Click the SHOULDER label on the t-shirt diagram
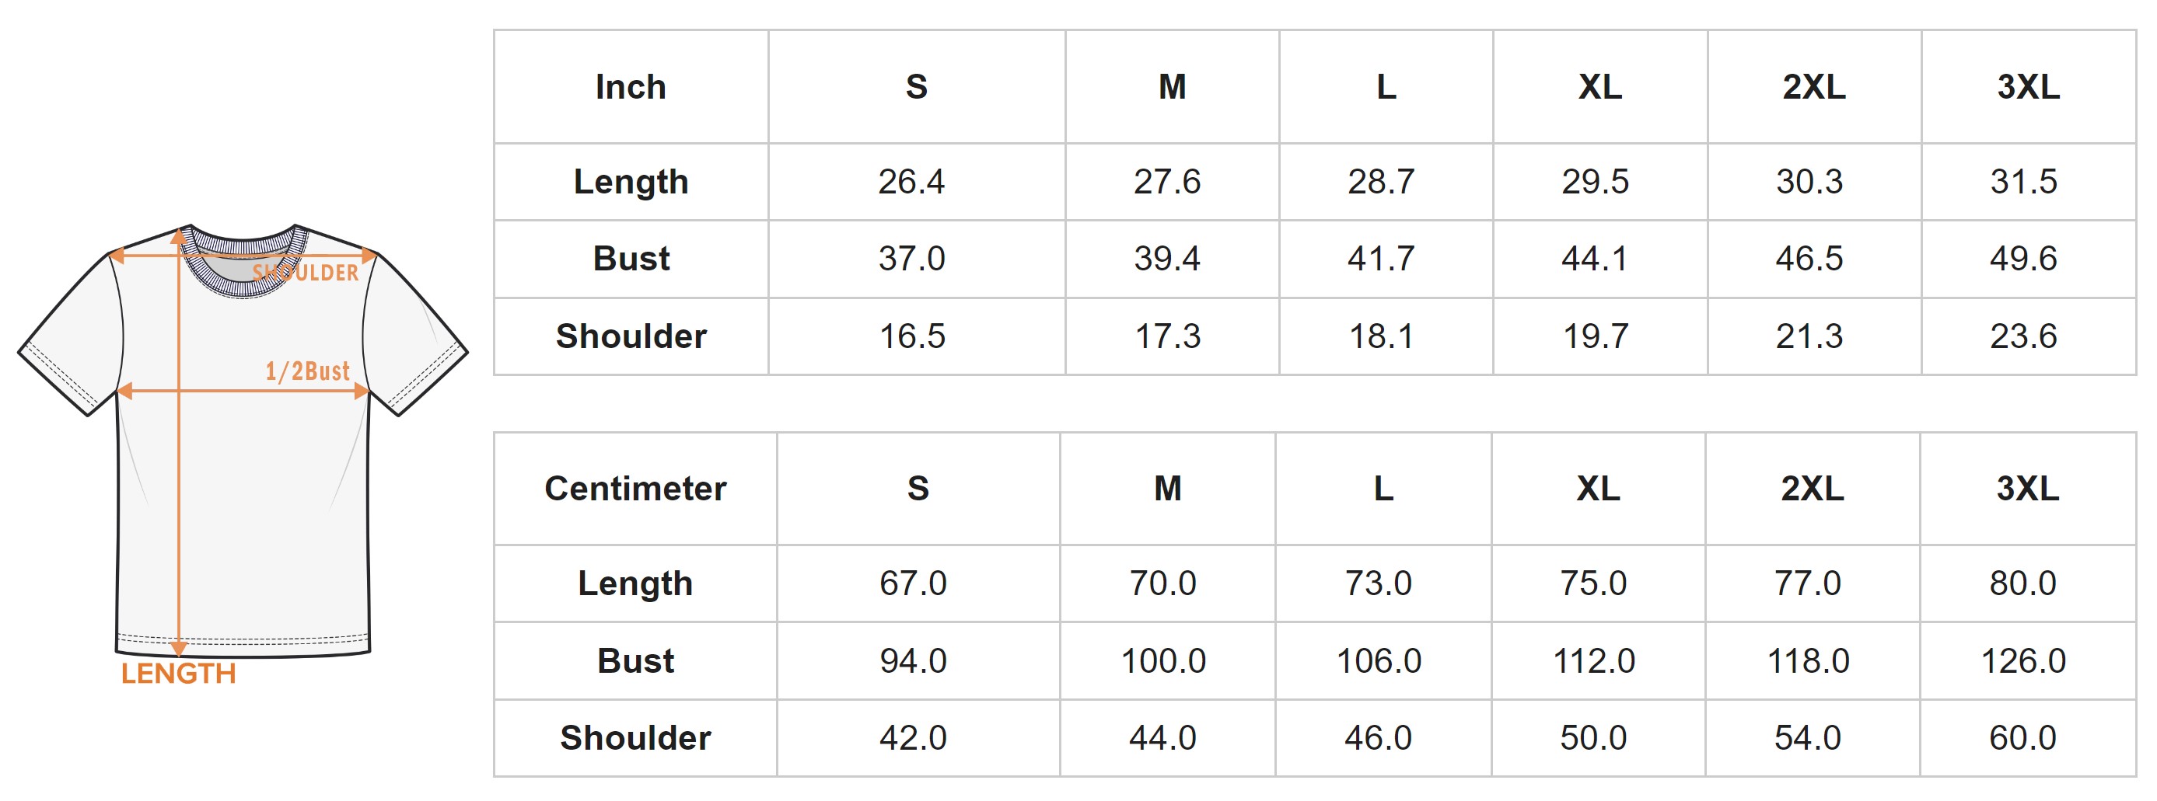Viewport: 2157px width, 801px height. coord(306,272)
